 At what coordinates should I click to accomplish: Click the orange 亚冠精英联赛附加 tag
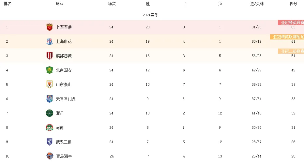(x=287, y=37)
